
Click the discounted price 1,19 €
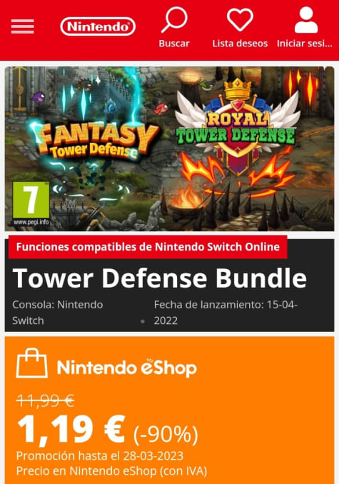click(71, 429)
